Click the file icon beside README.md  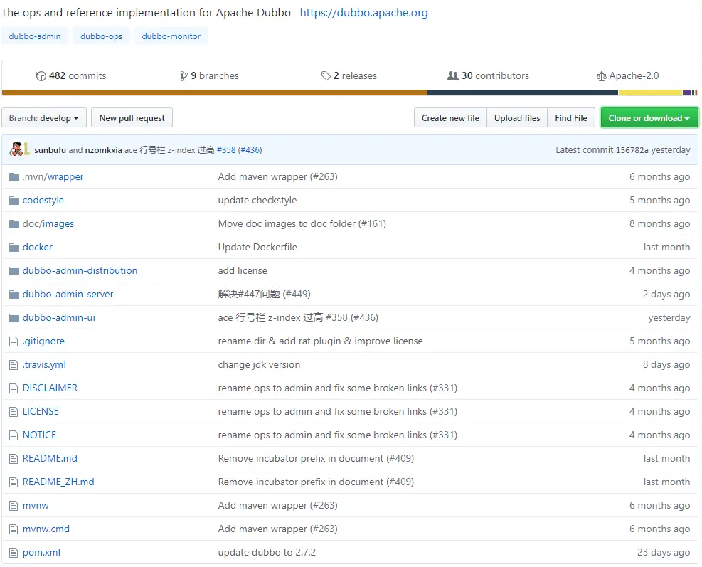click(14, 459)
